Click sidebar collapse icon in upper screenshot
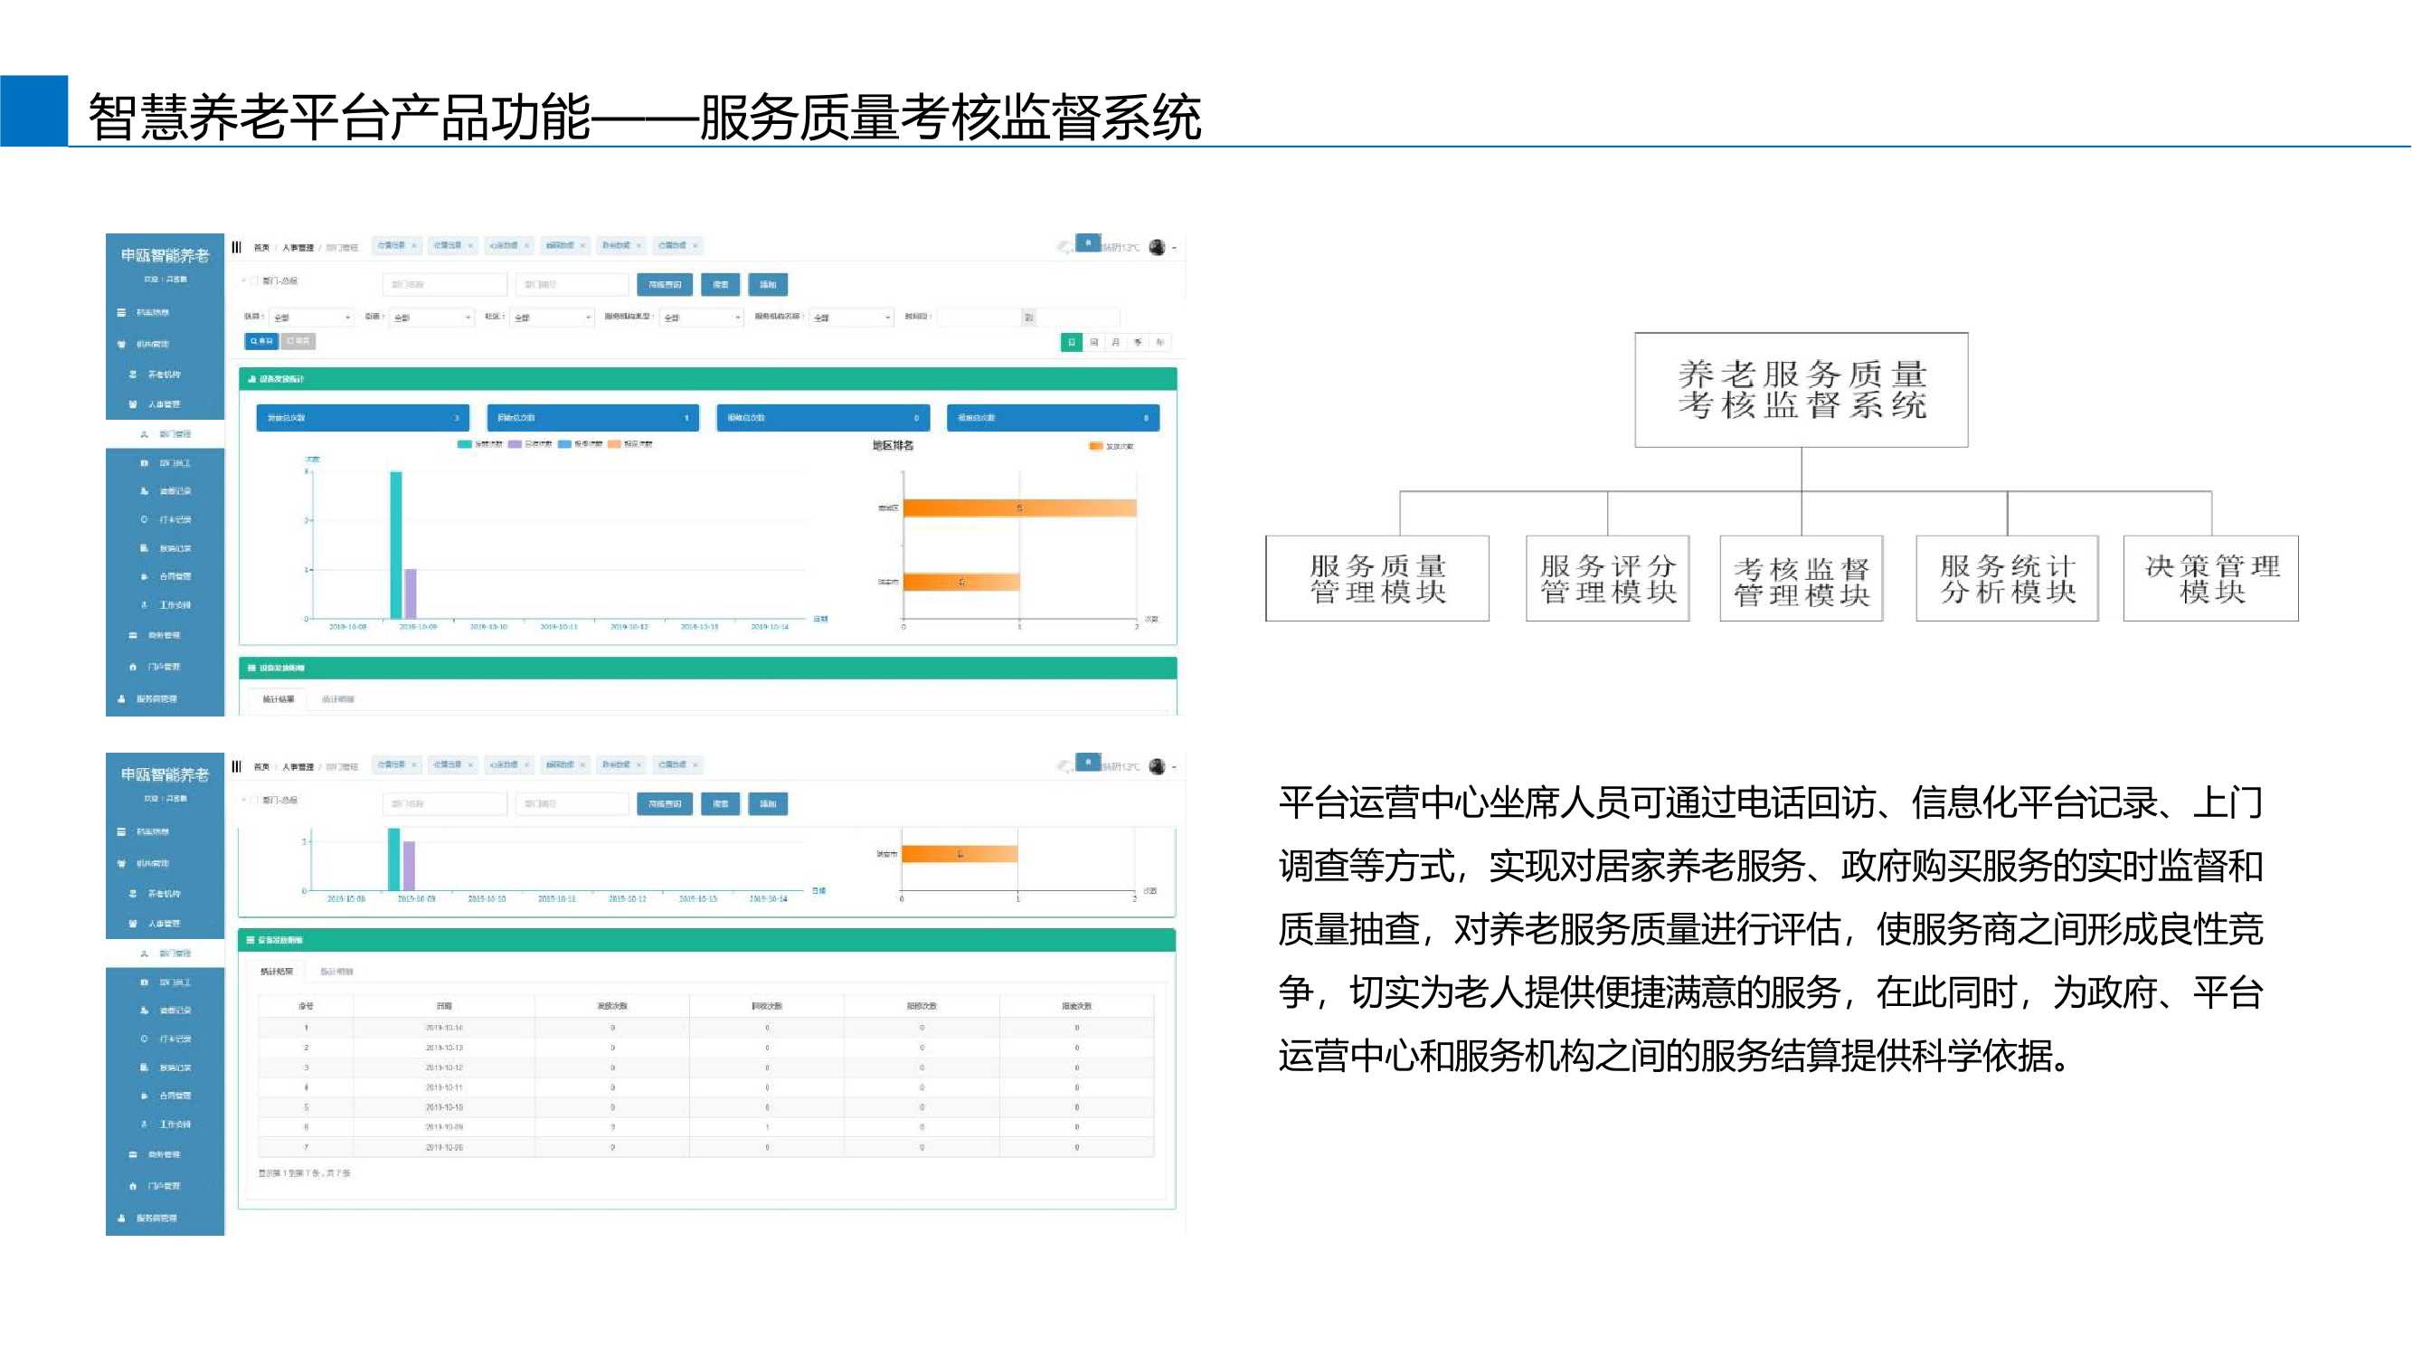This screenshot has width=2412, height=1357. coord(237,247)
